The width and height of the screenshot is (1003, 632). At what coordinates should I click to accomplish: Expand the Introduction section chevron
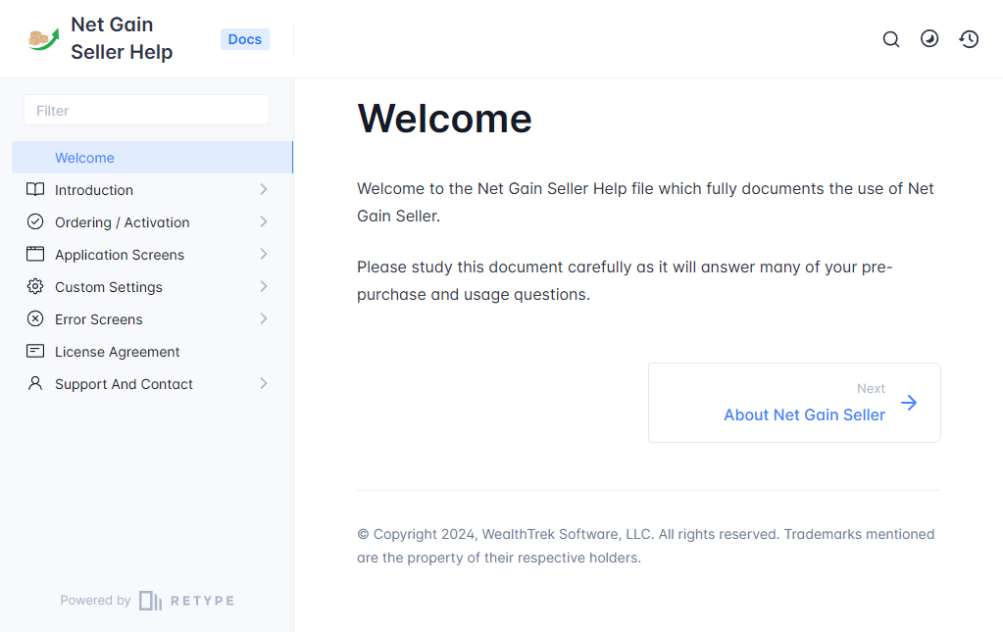[x=264, y=189]
